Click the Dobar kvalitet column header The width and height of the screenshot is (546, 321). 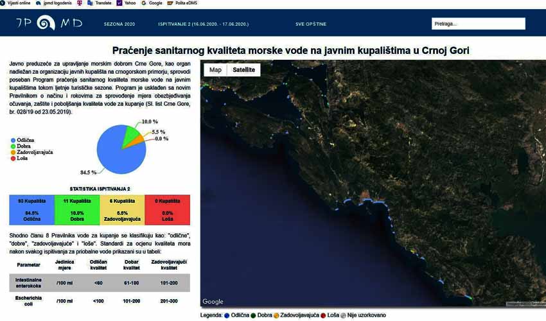tap(131, 265)
